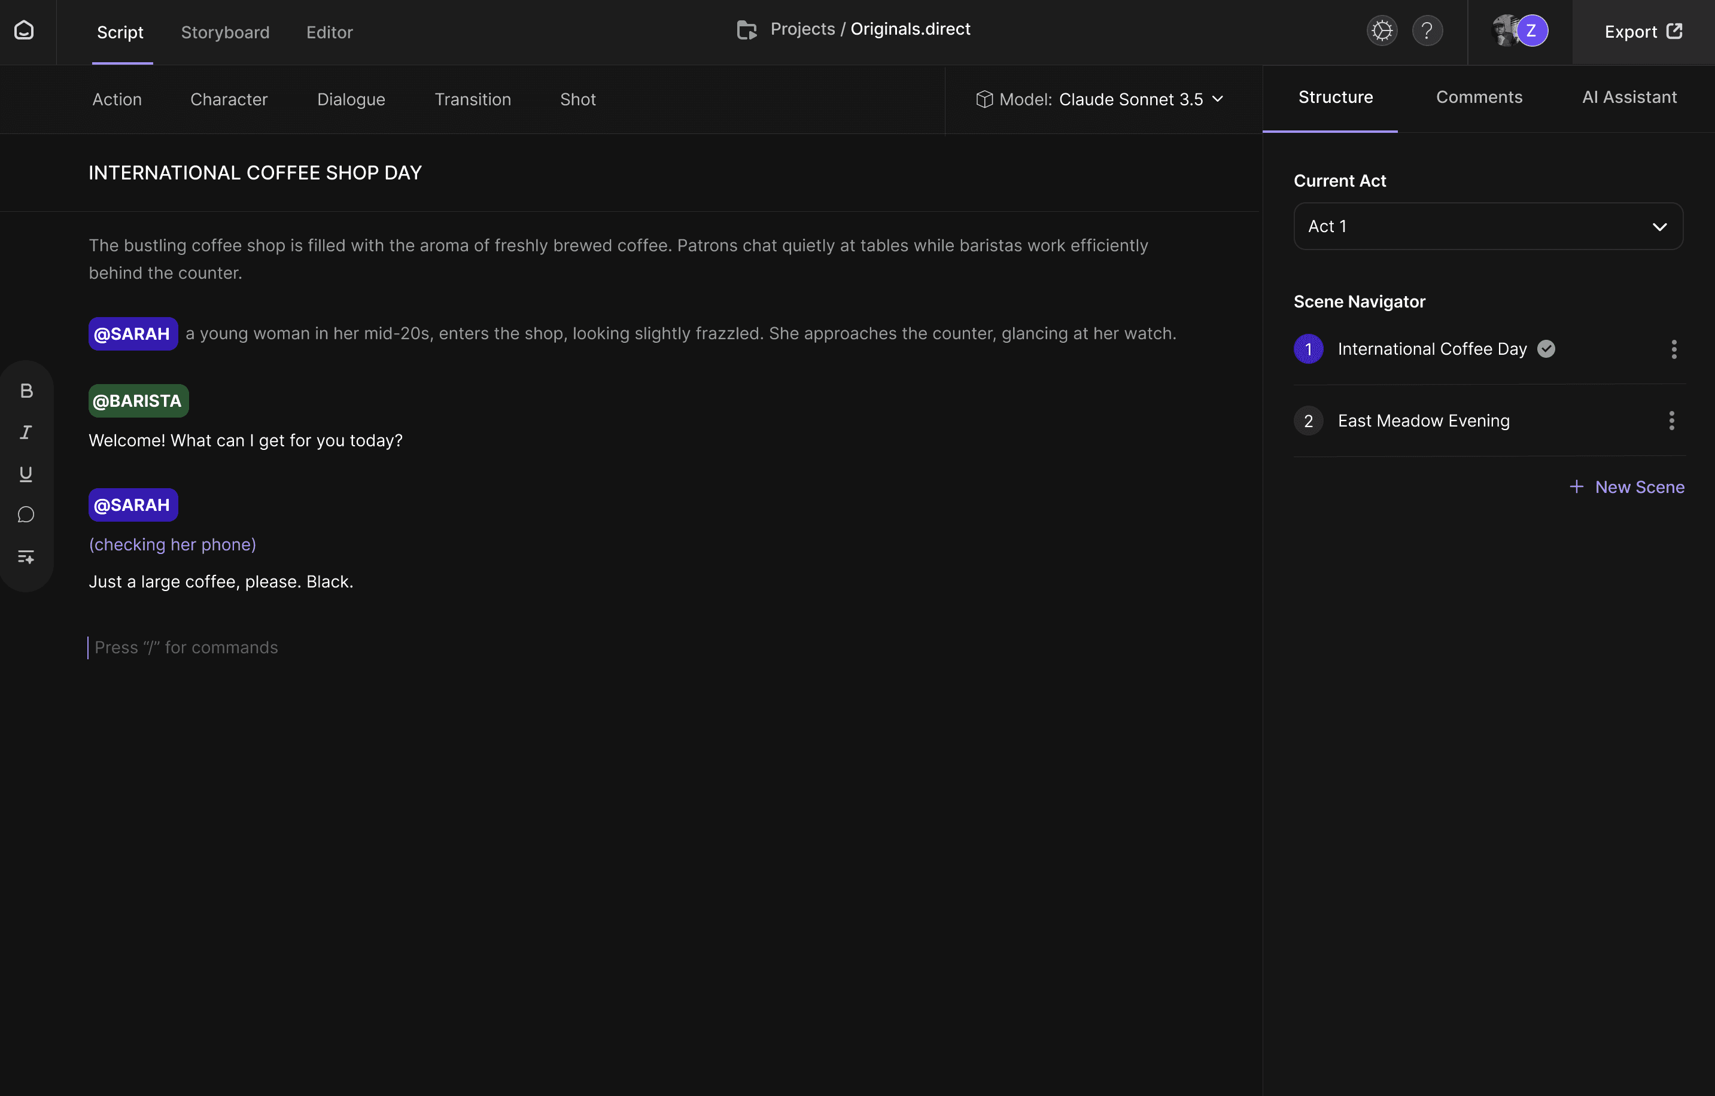Click the home logo icon

pyautogui.click(x=24, y=31)
